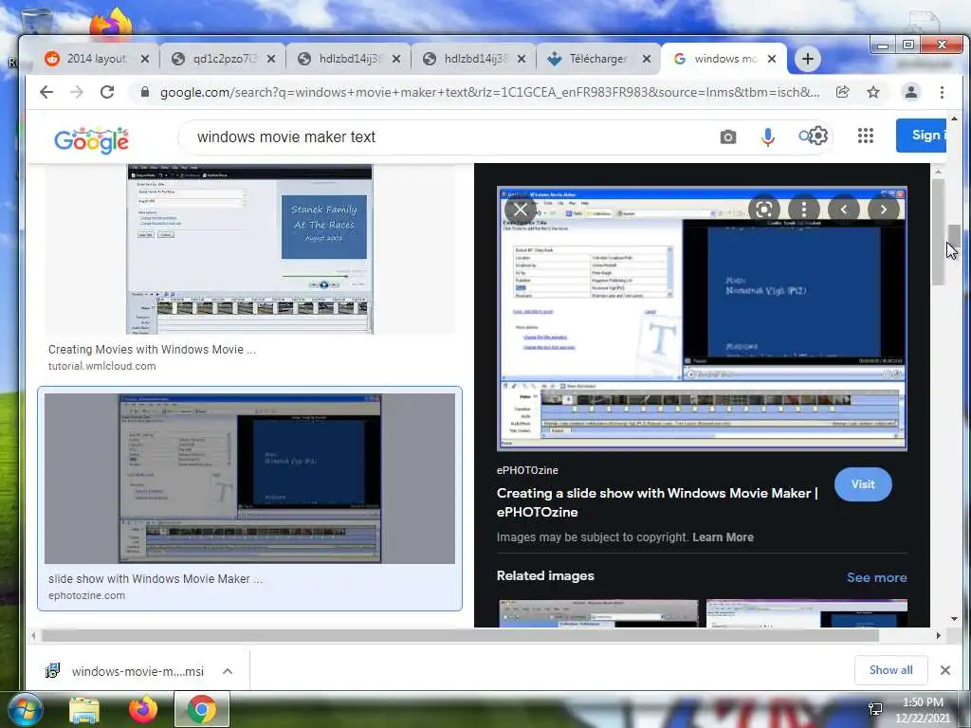Expand the windows-movie-maker msi download options

click(x=228, y=671)
